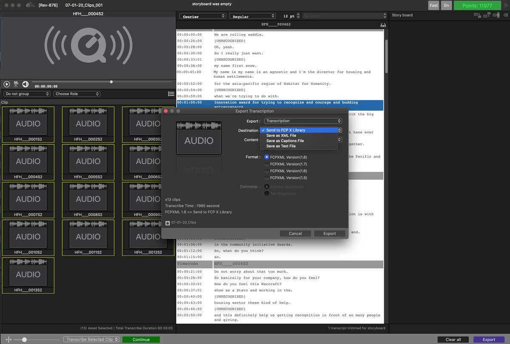Expand the double-chevron at top right
This screenshot has height=344, width=510.
507,5
